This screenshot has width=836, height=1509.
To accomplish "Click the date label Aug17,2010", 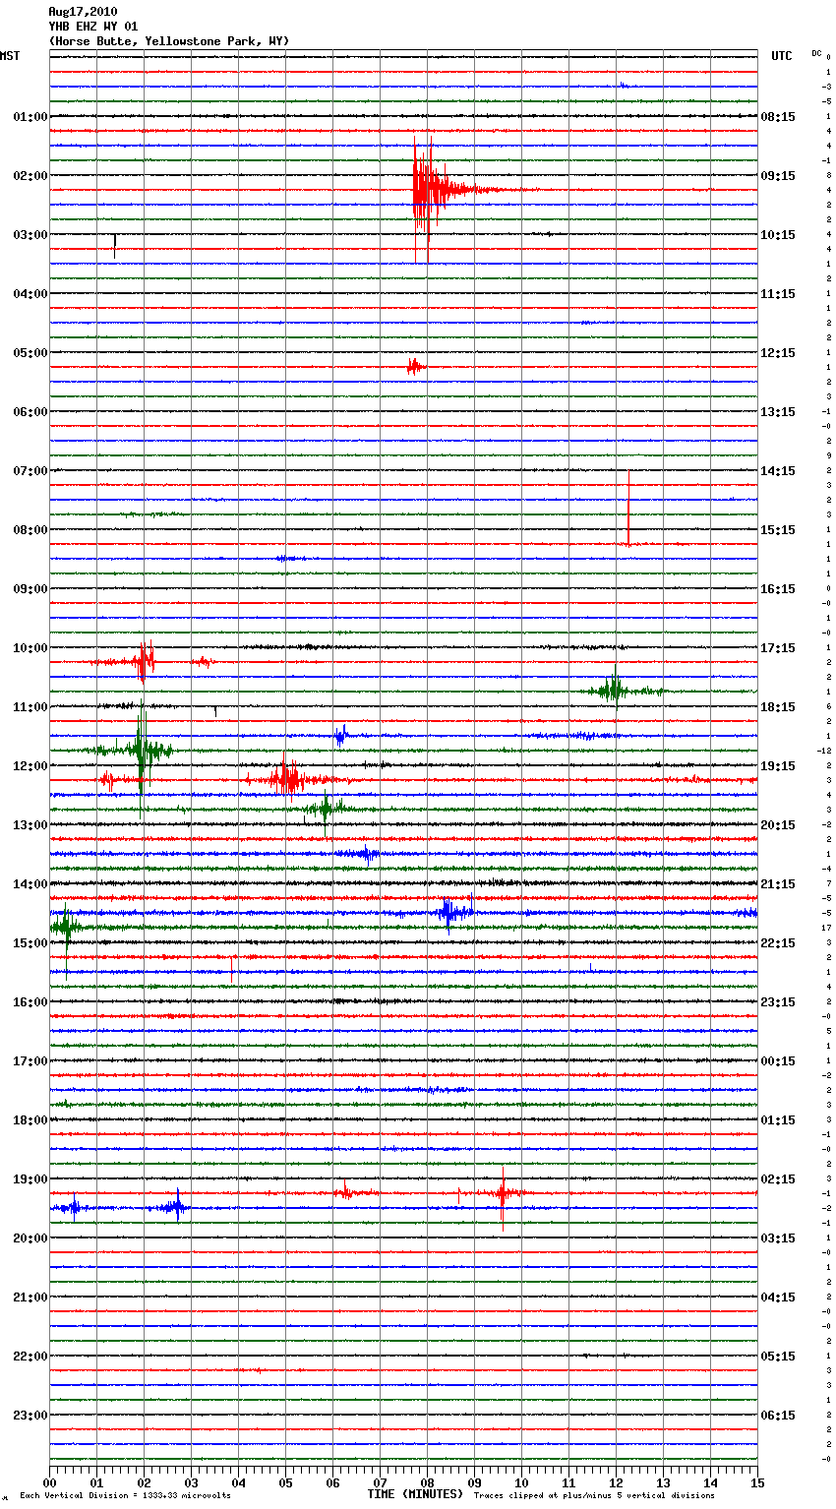I will (83, 12).
